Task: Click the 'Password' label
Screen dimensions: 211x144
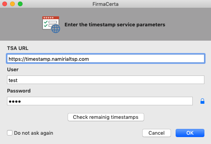Action: click(19, 91)
